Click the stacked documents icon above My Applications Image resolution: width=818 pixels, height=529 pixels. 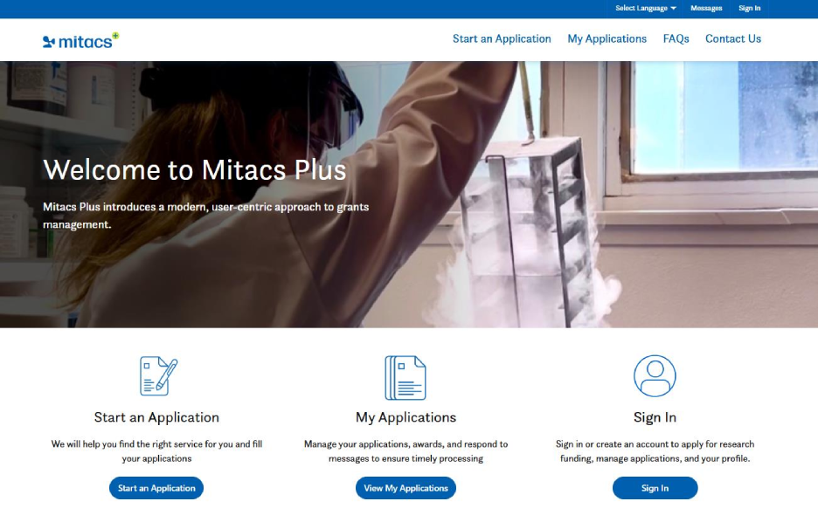[406, 377]
